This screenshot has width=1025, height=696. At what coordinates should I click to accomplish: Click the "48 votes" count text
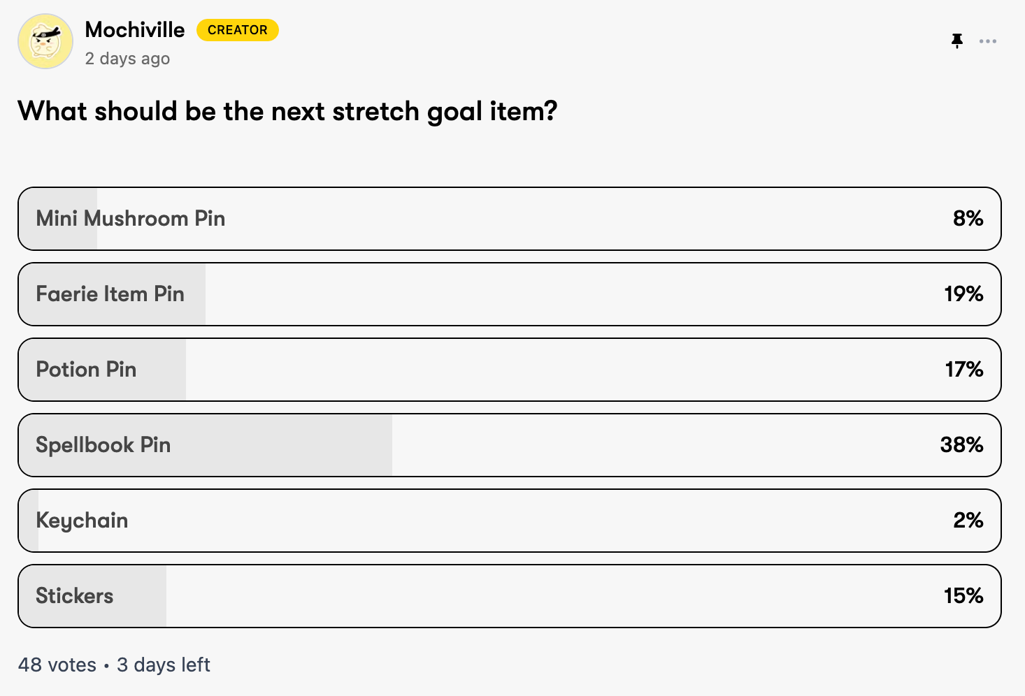57,665
